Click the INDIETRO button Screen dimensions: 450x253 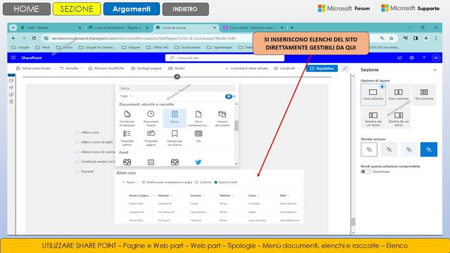click(185, 9)
